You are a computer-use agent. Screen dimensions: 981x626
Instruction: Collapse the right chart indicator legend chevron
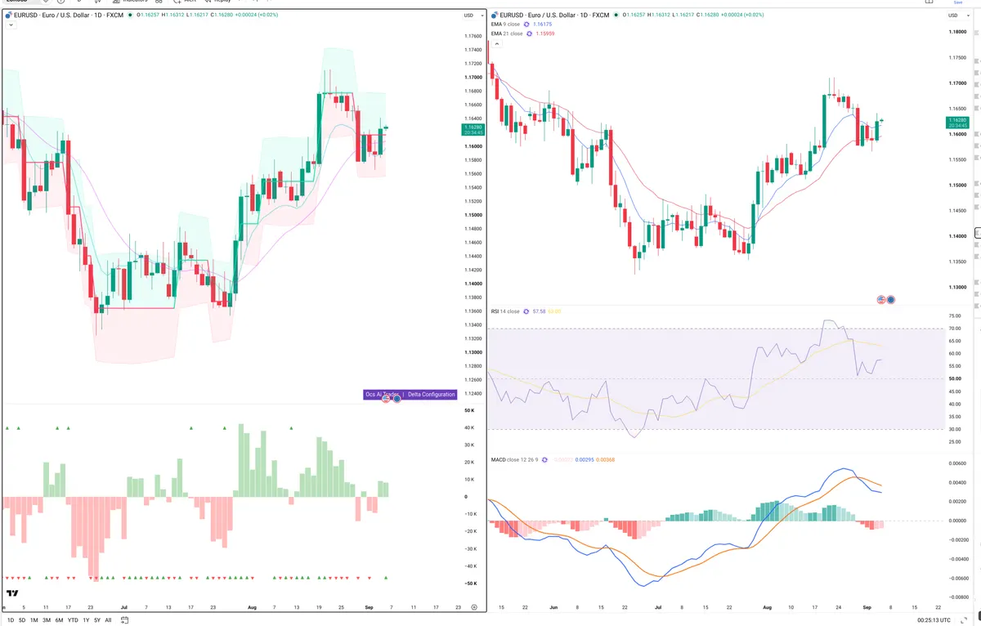click(x=497, y=44)
